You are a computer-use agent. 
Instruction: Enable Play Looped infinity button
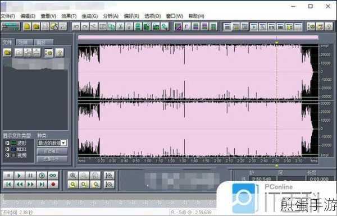click(x=53, y=176)
